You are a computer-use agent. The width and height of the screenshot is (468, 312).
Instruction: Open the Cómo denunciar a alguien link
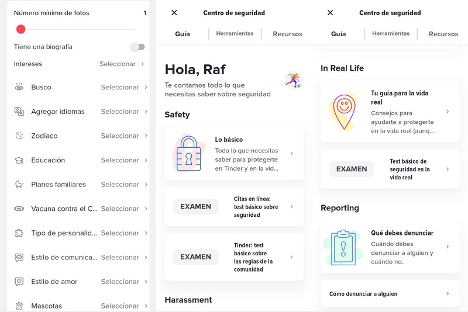[390, 294]
